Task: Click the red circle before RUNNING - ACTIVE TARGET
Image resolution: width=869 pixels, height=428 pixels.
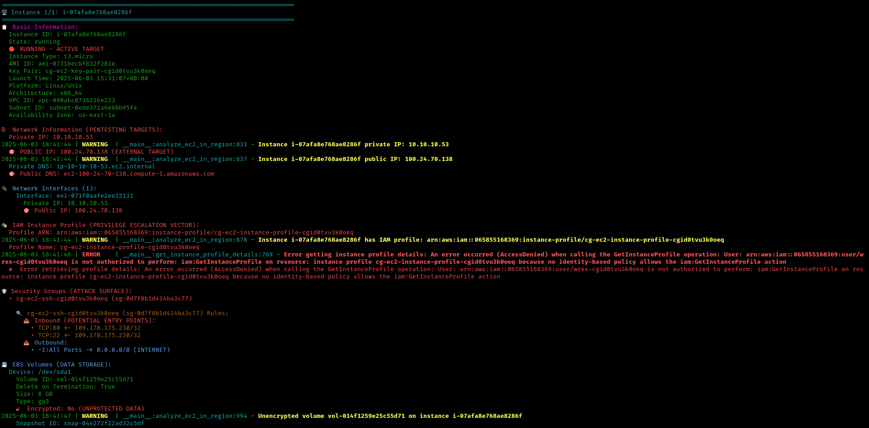Action: click(x=11, y=49)
